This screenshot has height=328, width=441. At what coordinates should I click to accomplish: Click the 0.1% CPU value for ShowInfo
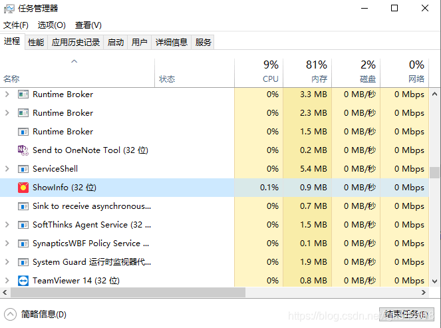tap(269, 188)
